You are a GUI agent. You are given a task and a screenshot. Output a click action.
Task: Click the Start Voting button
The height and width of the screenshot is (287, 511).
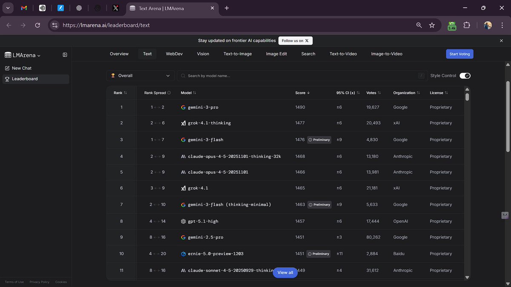460,54
